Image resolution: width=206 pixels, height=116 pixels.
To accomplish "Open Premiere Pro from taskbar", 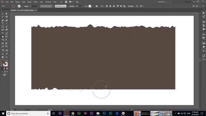I will point(91,113).
